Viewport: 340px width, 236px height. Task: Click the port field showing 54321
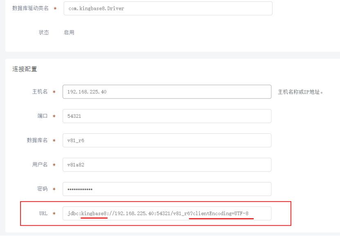(x=167, y=116)
